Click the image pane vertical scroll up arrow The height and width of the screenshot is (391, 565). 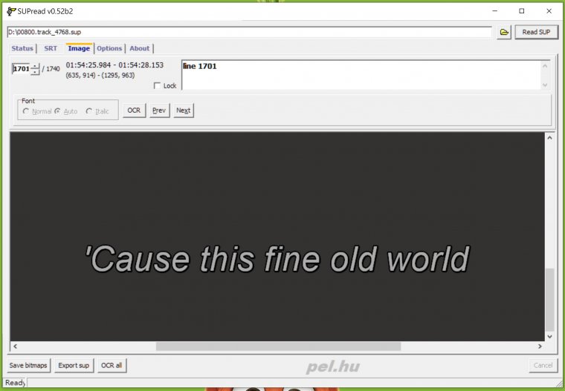click(x=549, y=137)
